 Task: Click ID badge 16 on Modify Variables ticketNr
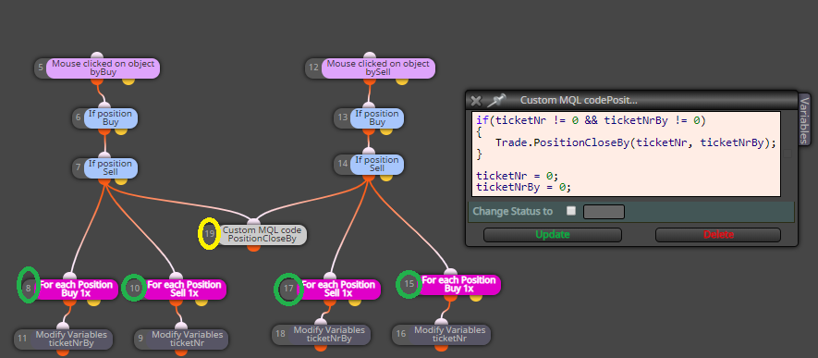(x=400, y=335)
